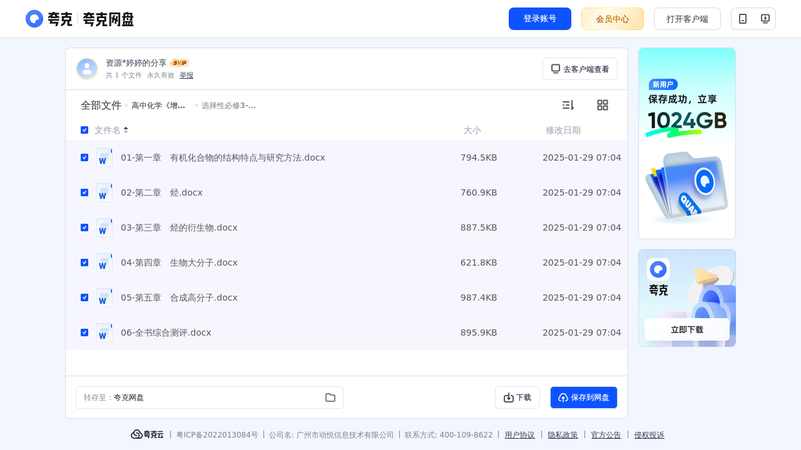Open 01-第一章 有机化合物的结构特点与研究方法.docx
Screen dimensions: 801x450
pyautogui.click(x=223, y=157)
